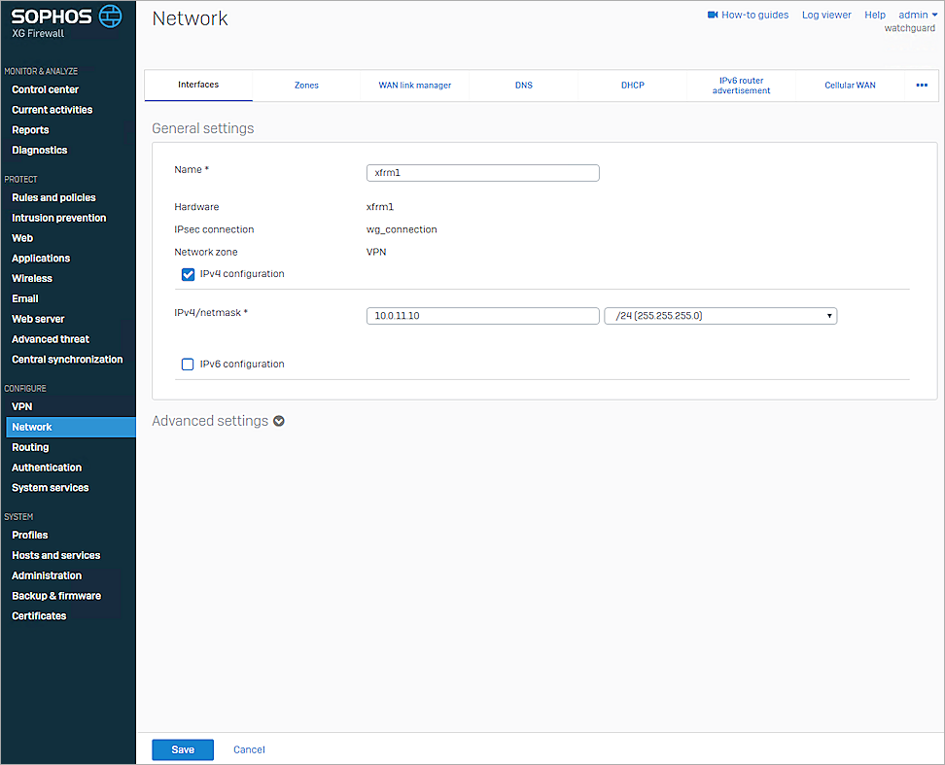
Task: Navigate to Certificates in the sidebar
Action: tap(39, 615)
